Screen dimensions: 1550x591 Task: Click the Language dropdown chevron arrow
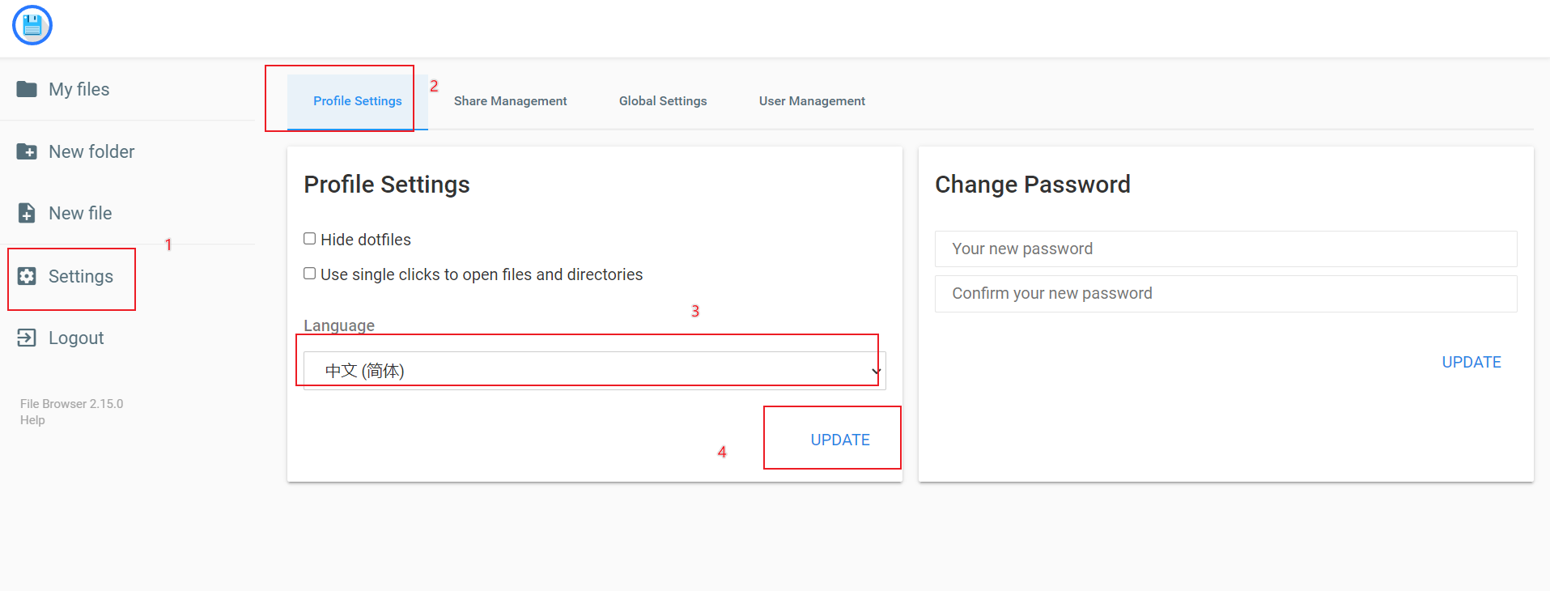click(876, 372)
